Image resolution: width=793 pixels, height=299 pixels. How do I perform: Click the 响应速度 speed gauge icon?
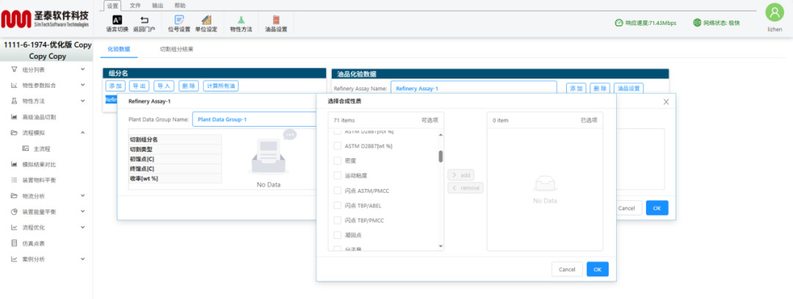point(619,23)
